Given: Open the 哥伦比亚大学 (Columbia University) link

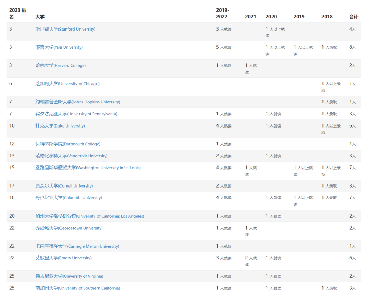Looking at the screenshot, I should point(69,198).
